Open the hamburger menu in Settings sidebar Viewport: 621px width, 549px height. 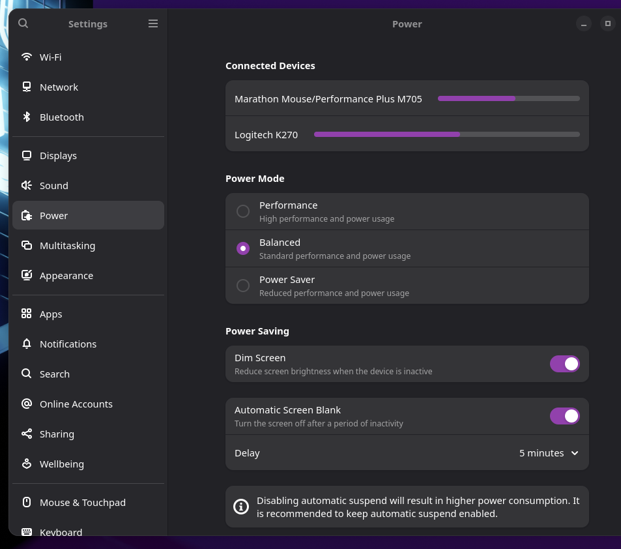coord(153,23)
